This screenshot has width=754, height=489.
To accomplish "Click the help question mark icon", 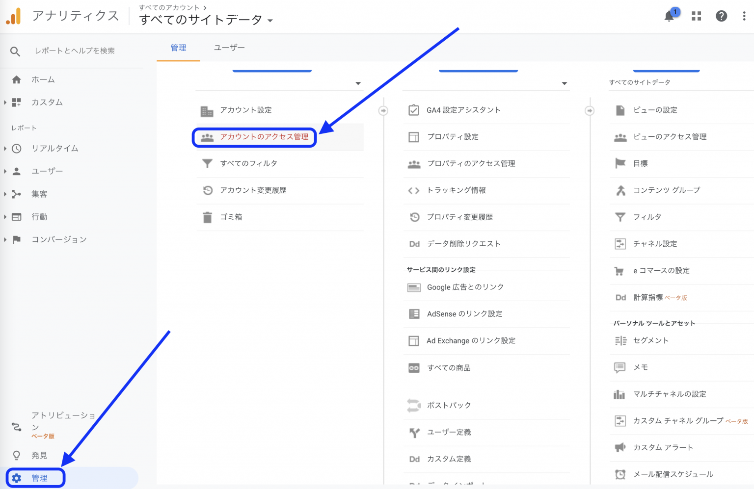I will tap(721, 16).
